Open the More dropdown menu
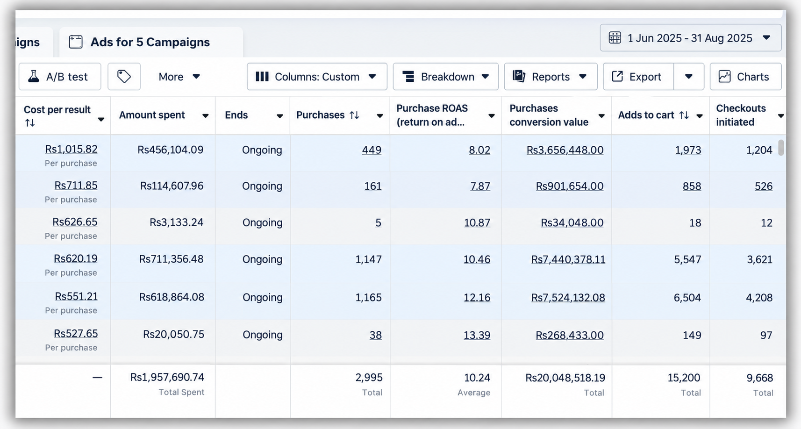The height and width of the screenshot is (429, 801). click(179, 77)
